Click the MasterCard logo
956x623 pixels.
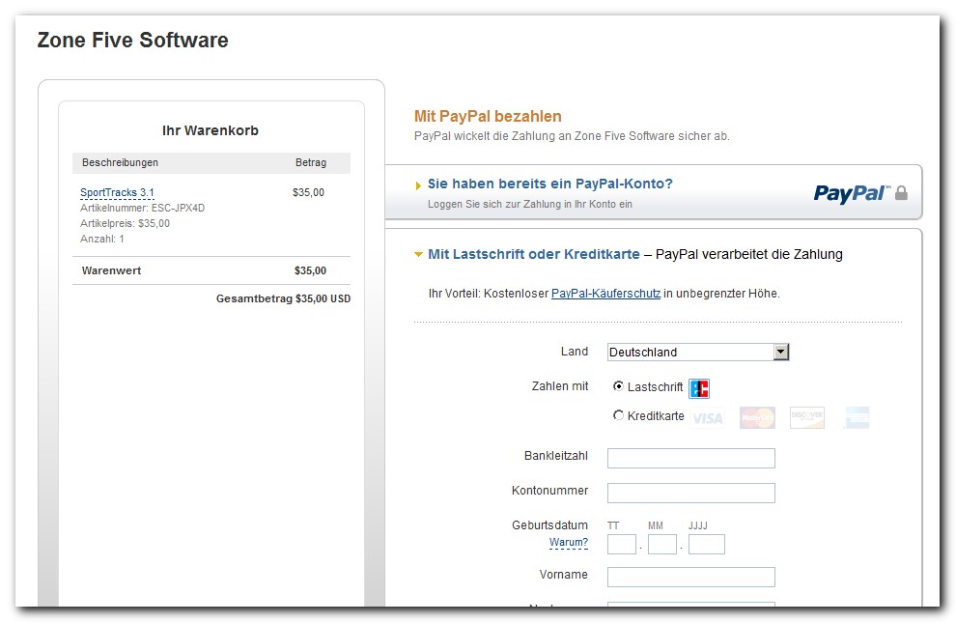click(x=757, y=417)
